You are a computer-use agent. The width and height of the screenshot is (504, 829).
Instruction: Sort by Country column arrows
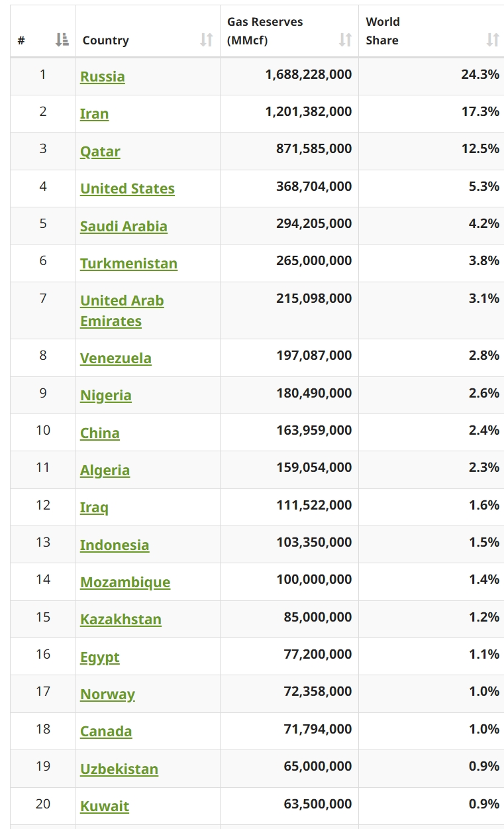pos(207,40)
